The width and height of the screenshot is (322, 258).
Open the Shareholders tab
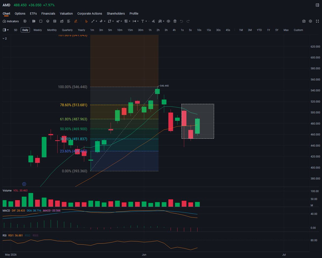116,13
